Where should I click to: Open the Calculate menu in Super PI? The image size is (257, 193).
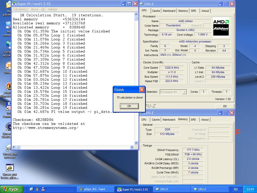[21, 9]
